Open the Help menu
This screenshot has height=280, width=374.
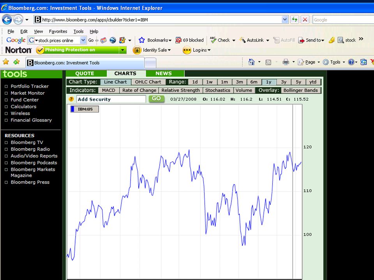point(94,31)
